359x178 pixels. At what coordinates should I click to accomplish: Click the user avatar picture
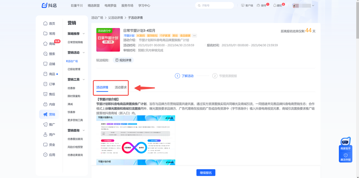[x=294, y=5]
